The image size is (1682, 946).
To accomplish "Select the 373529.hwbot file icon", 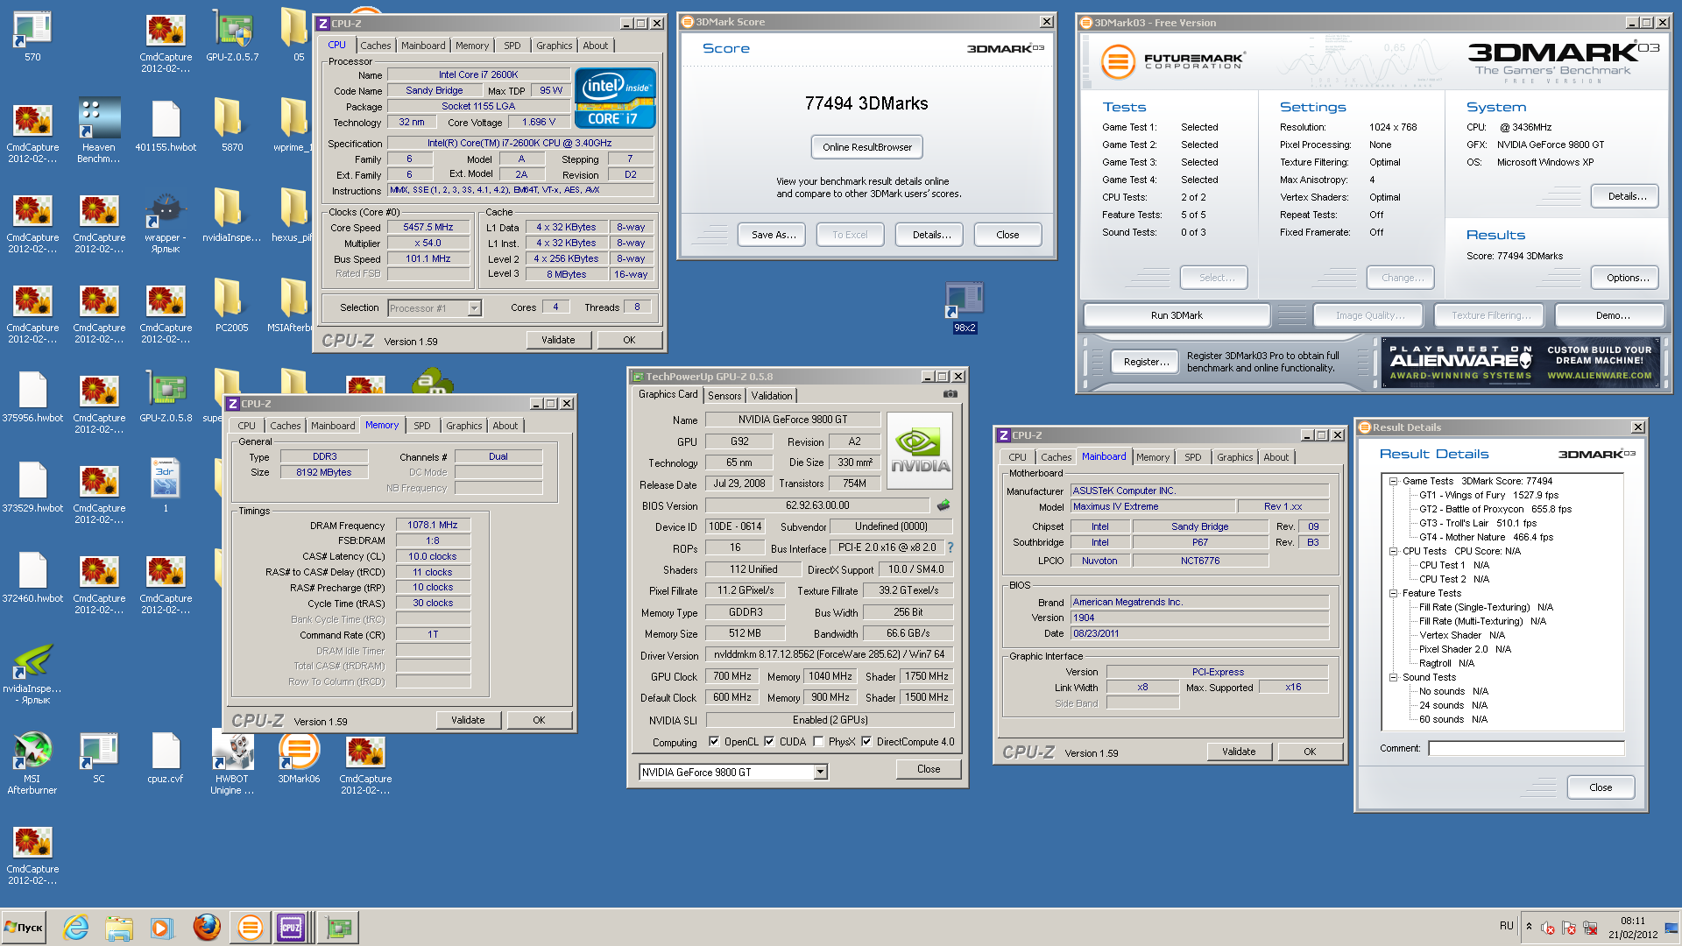I will 32,486.
